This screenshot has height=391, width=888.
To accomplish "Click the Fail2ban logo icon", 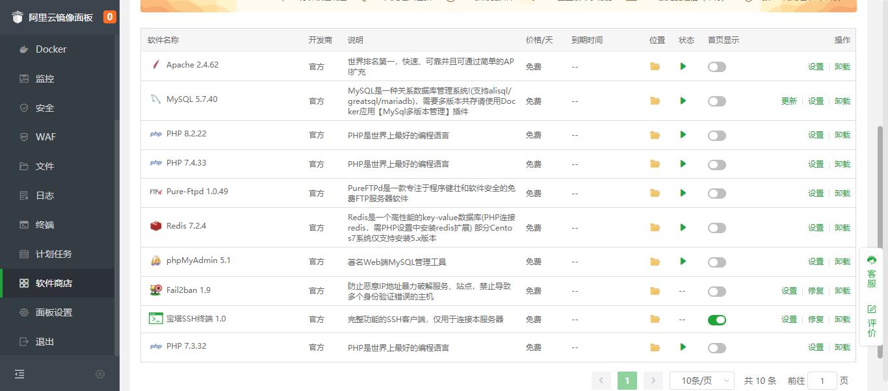I will 155,290.
